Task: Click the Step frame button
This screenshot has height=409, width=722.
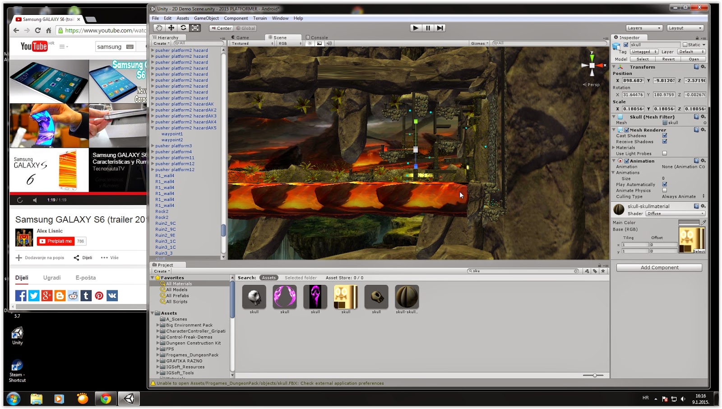Action: click(x=440, y=28)
